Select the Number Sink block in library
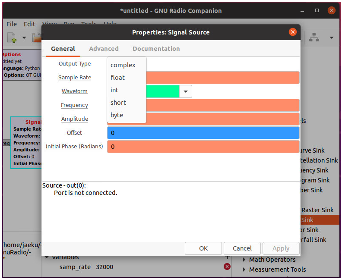The width and height of the screenshot is (342, 279). tap(312, 190)
